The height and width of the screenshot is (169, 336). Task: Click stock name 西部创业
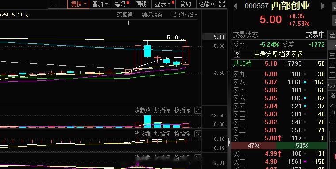(x=290, y=6)
